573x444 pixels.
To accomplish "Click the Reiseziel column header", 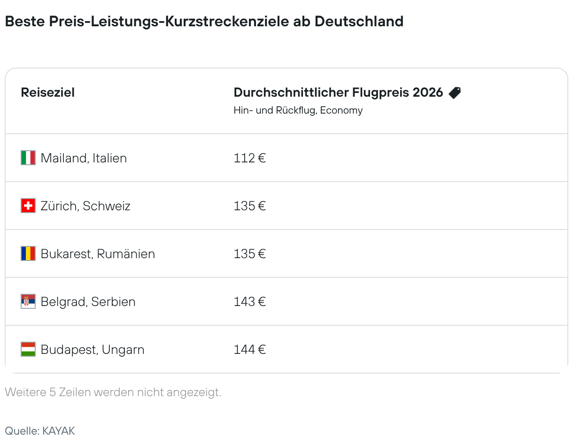I will point(48,92).
